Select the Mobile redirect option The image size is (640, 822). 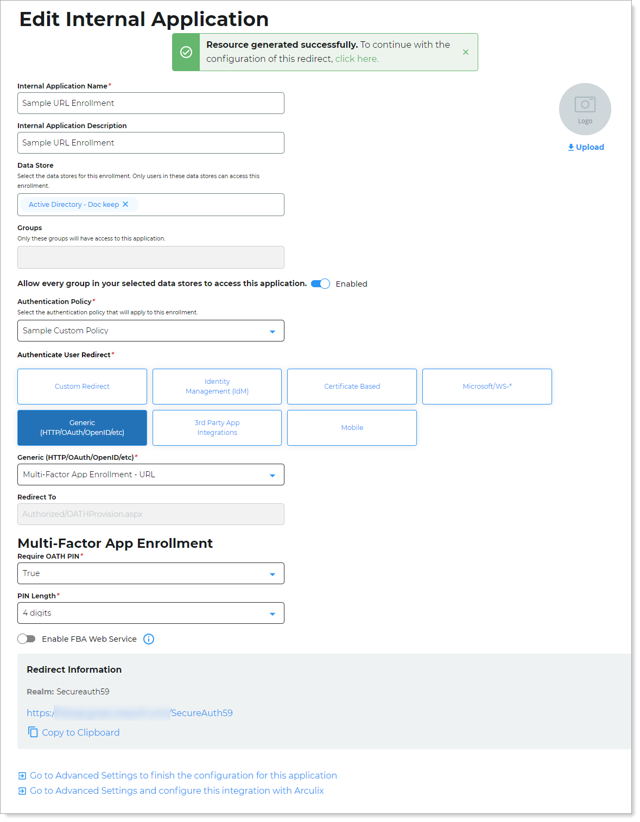tap(352, 427)
